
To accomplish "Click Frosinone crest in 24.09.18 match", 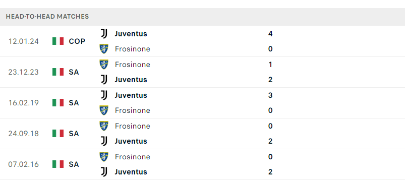I will [104, 126].
